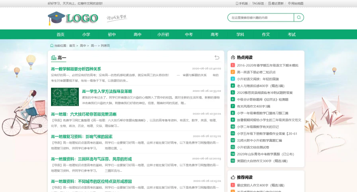Screen dimensions: 357x192
Task: Open 有关风雨作文400字3篇 item
Action: (x=253, y=106)
